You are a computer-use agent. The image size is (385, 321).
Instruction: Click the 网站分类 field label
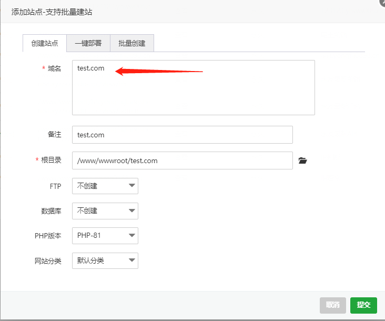point(48,261)
